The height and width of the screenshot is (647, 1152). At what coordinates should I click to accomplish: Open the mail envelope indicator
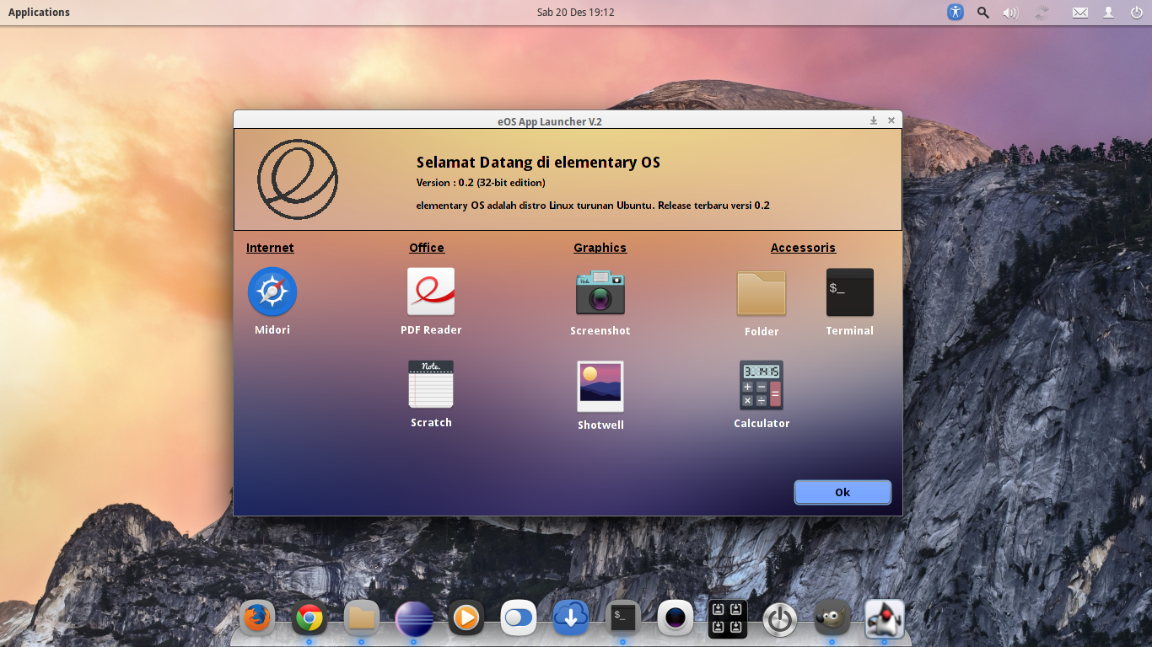point(1080,13)
